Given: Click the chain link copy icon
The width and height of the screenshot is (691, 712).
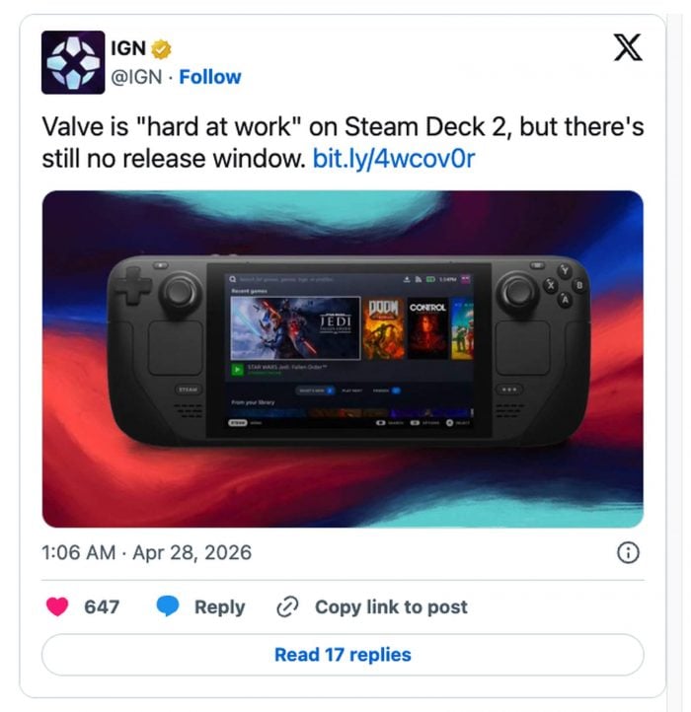Looking at the screenshot, I should tap(287, 606).
